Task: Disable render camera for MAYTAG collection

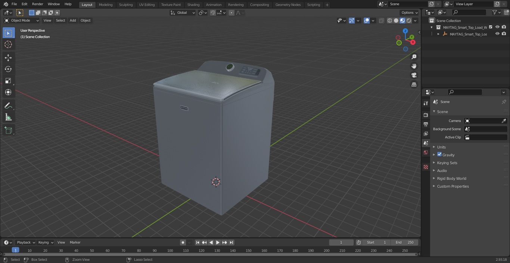Action: [x=504, y=27]
